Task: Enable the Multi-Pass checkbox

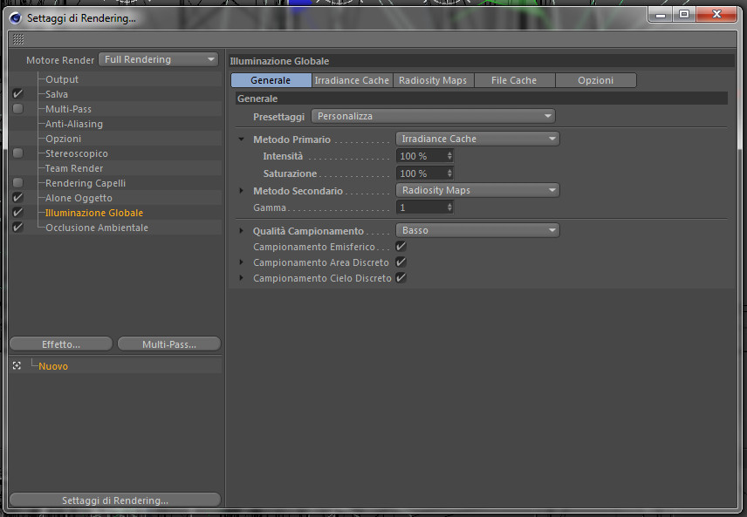Action: click(x=17, y=108)
